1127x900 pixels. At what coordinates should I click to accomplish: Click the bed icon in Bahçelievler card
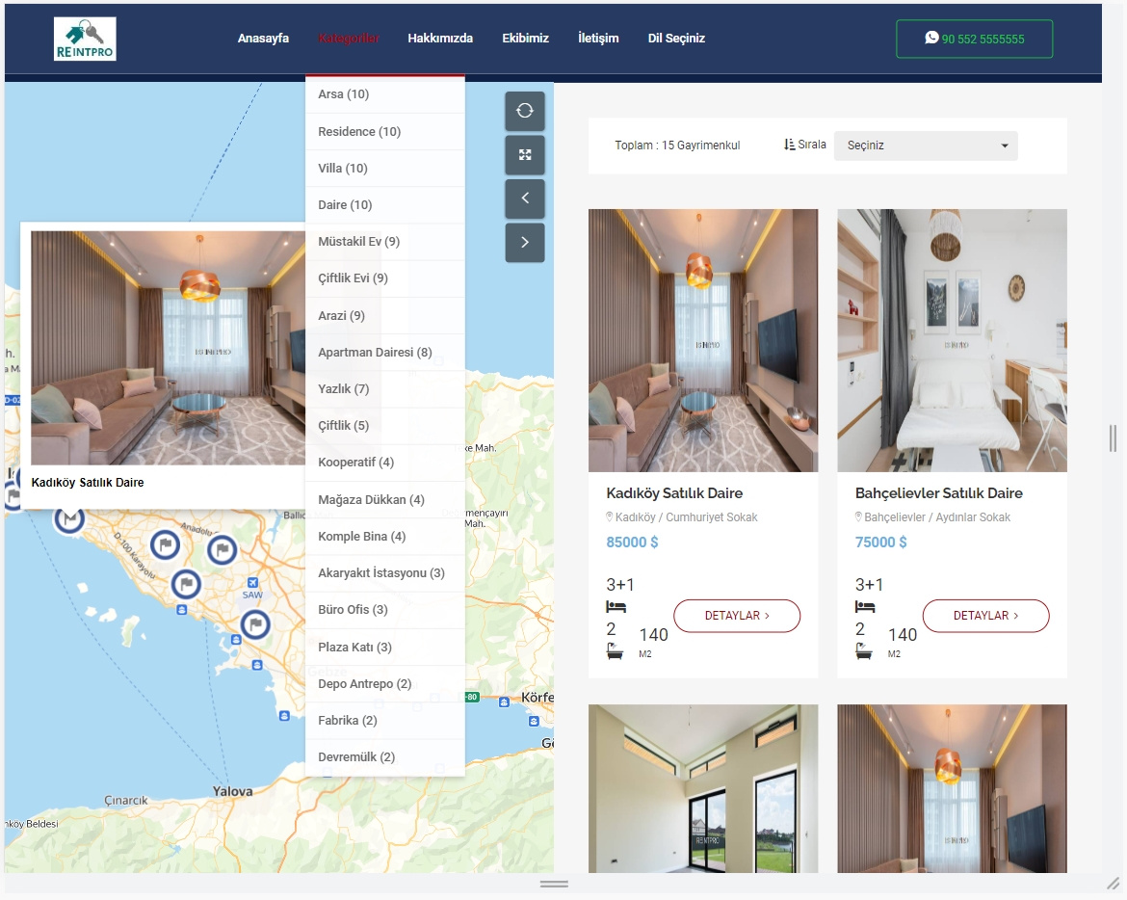click(x=865, y=607)
